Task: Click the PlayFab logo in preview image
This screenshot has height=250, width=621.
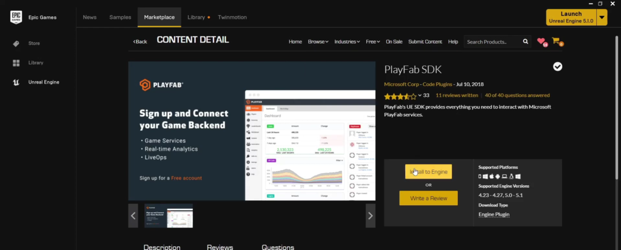Action: pos(161,85)
